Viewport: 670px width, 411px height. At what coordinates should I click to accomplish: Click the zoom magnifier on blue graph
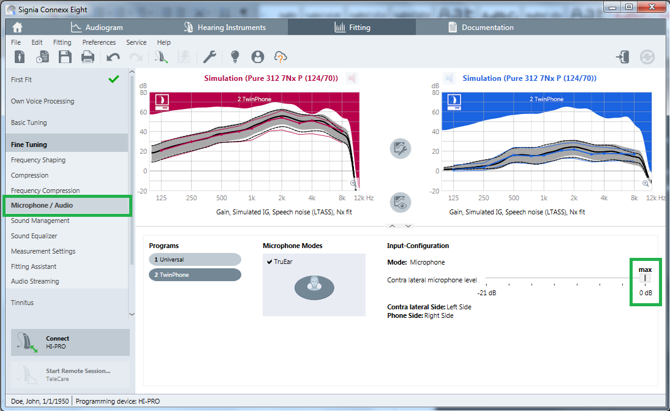point(646,183)
